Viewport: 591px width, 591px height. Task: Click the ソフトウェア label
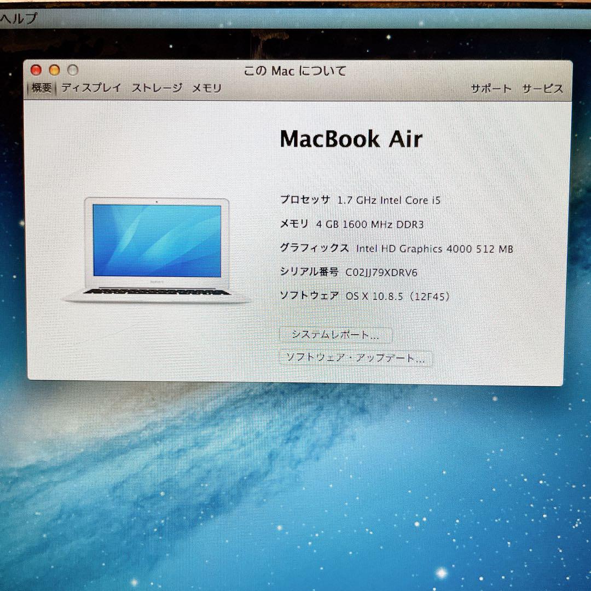309,296
